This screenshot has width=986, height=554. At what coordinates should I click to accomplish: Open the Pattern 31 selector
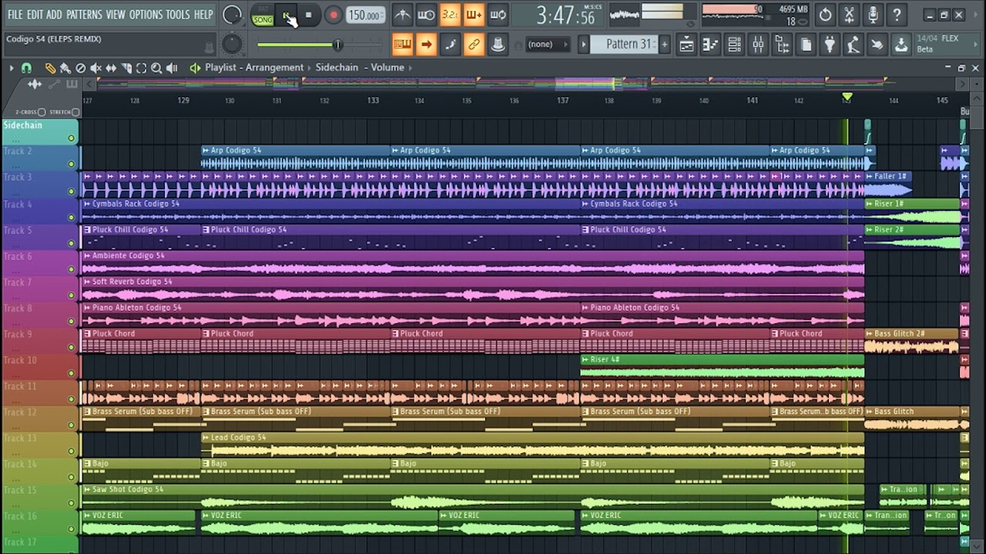point(625,45)
